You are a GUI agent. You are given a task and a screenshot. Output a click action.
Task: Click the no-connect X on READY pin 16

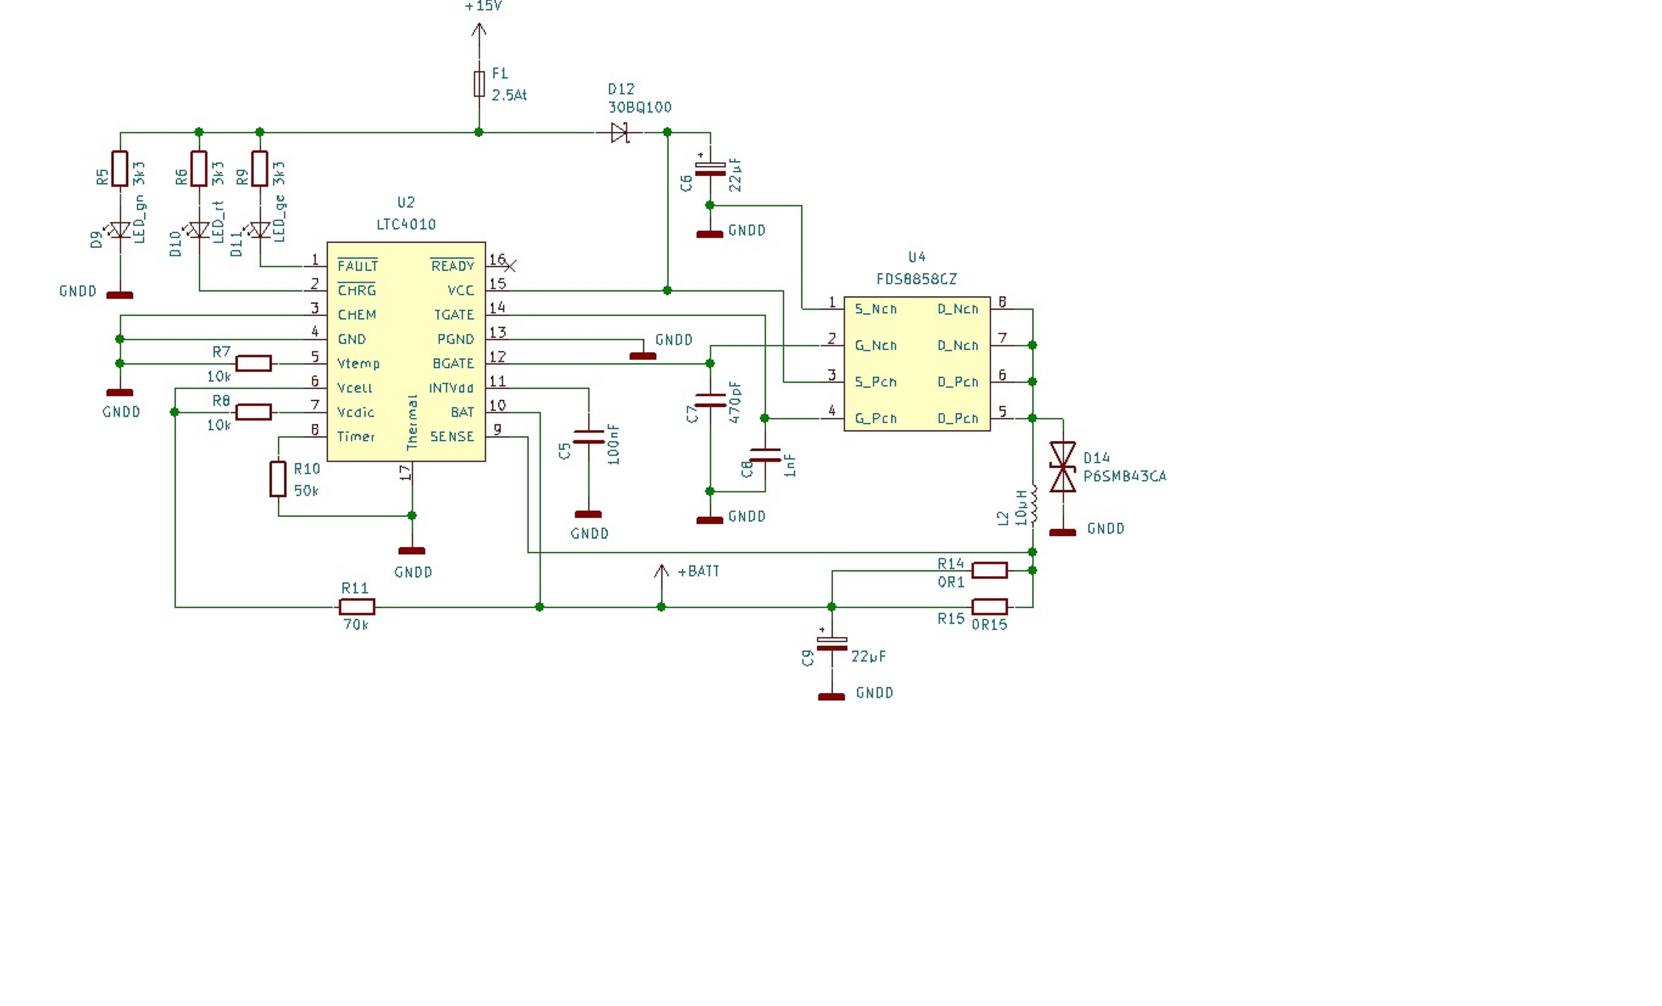[510, 267]
